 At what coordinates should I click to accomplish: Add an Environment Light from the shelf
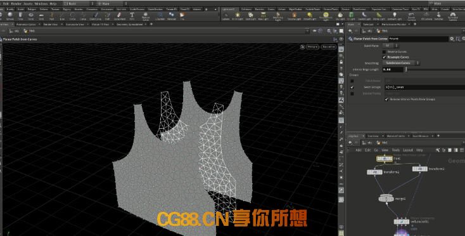click(326, 16)
